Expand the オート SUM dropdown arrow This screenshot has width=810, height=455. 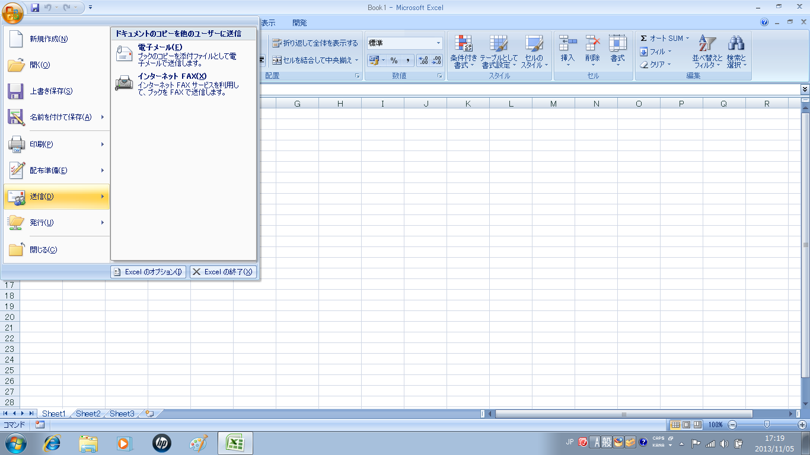click(688, 39)
